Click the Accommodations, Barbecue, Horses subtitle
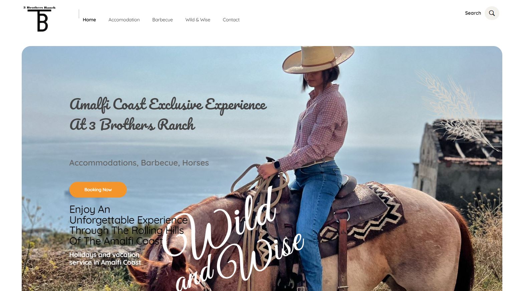511x291 pixels. pos(139,163)
